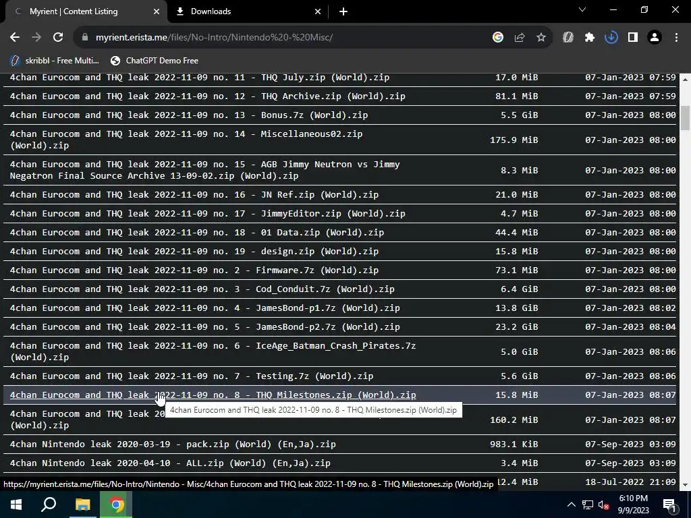
Task: Open Windows taskbar search
Action: [49, 505]
